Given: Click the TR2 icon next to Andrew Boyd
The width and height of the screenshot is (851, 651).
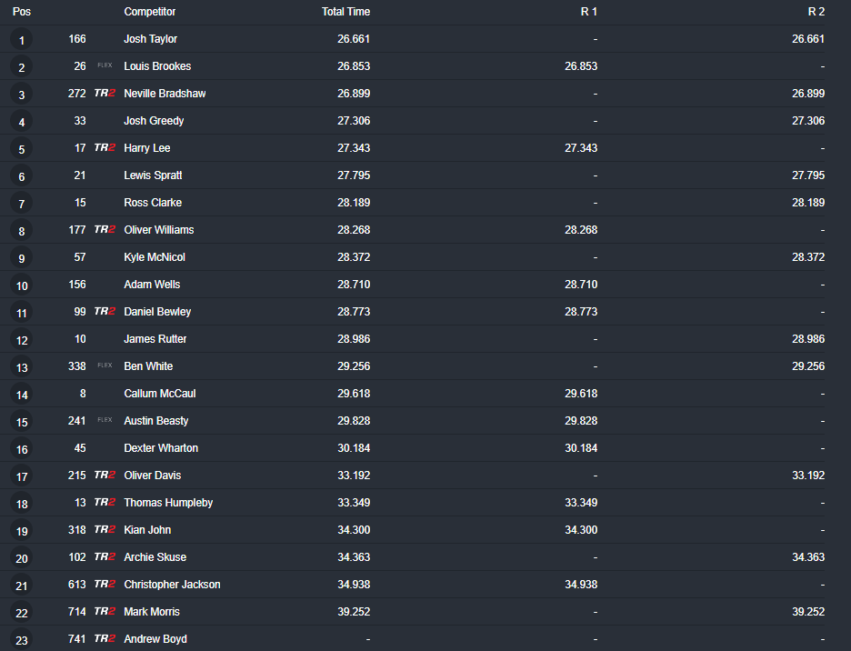Looking at the screenshot, I should [105, 639].
